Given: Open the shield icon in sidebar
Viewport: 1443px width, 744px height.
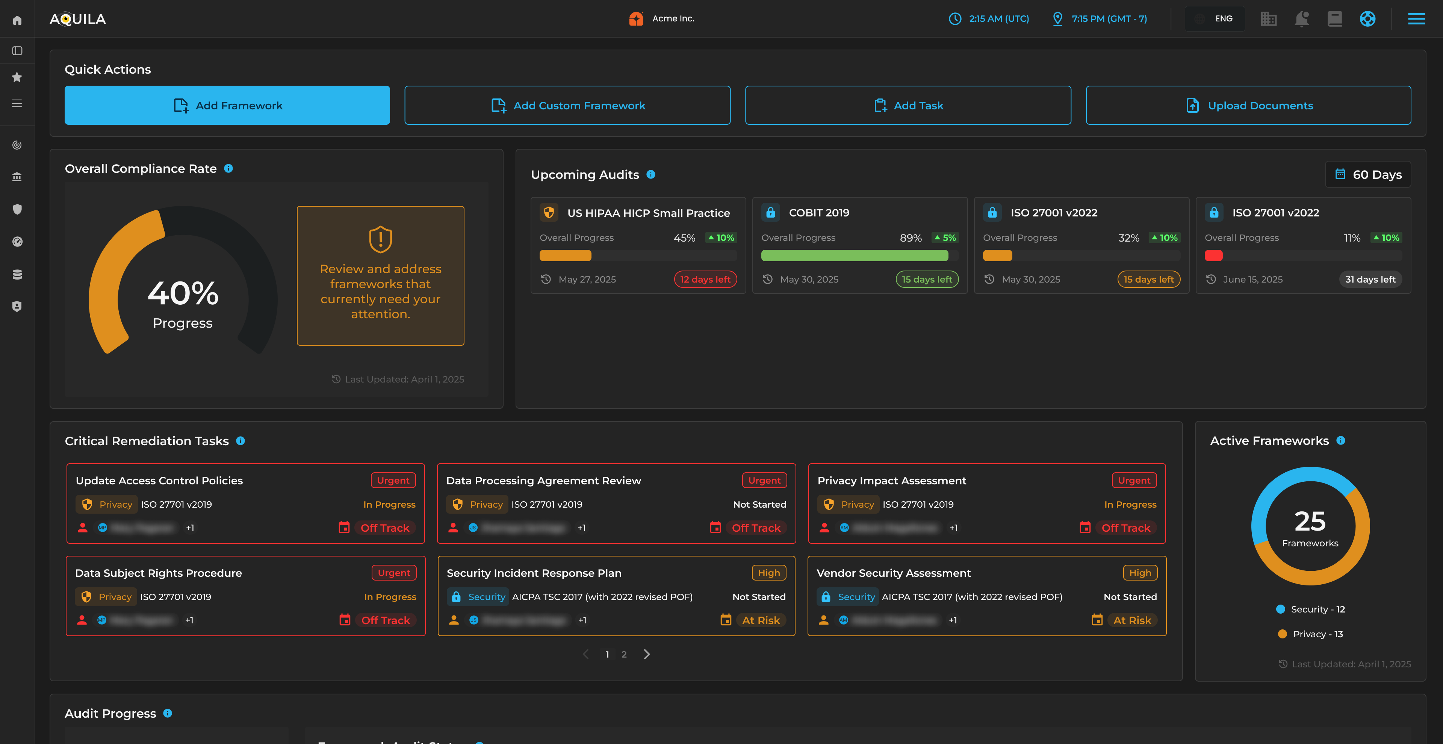Looking at the screenshot, I should (17, 210).
